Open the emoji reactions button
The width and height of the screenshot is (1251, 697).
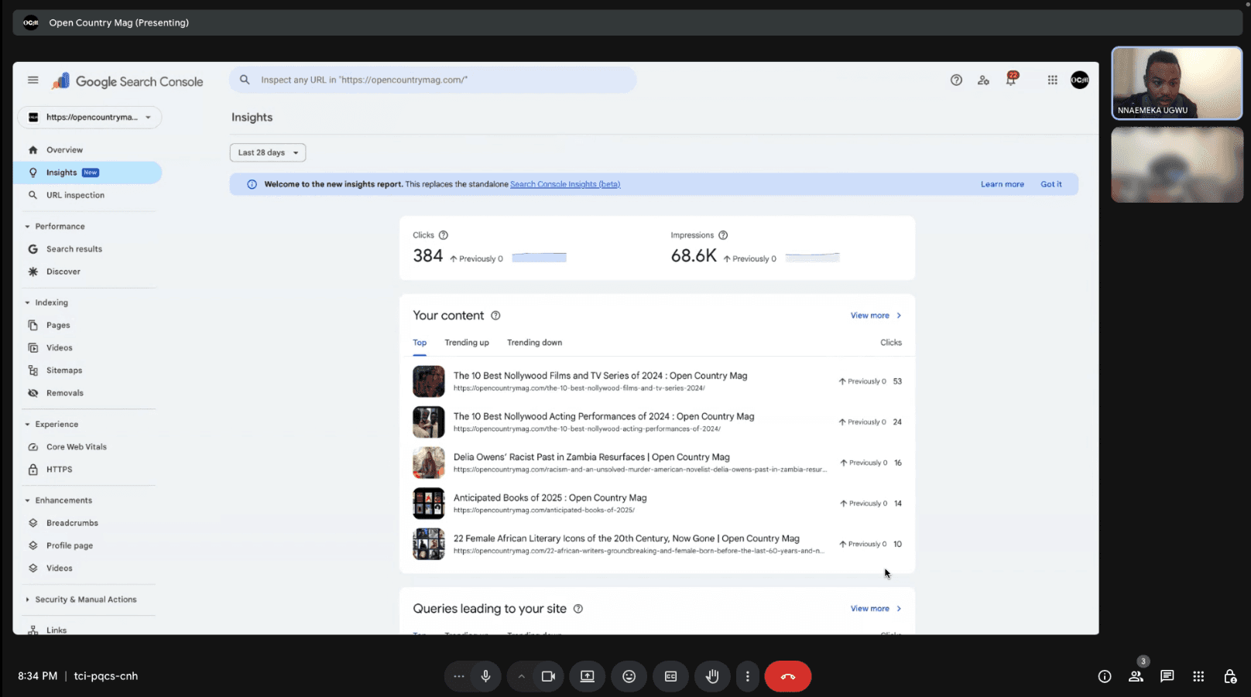629,676
